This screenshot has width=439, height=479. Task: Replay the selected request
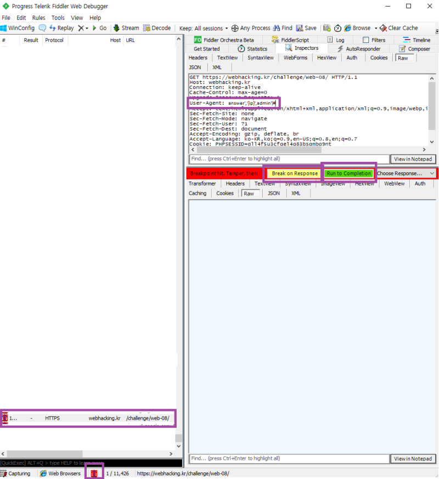click(x=60, y=28)
